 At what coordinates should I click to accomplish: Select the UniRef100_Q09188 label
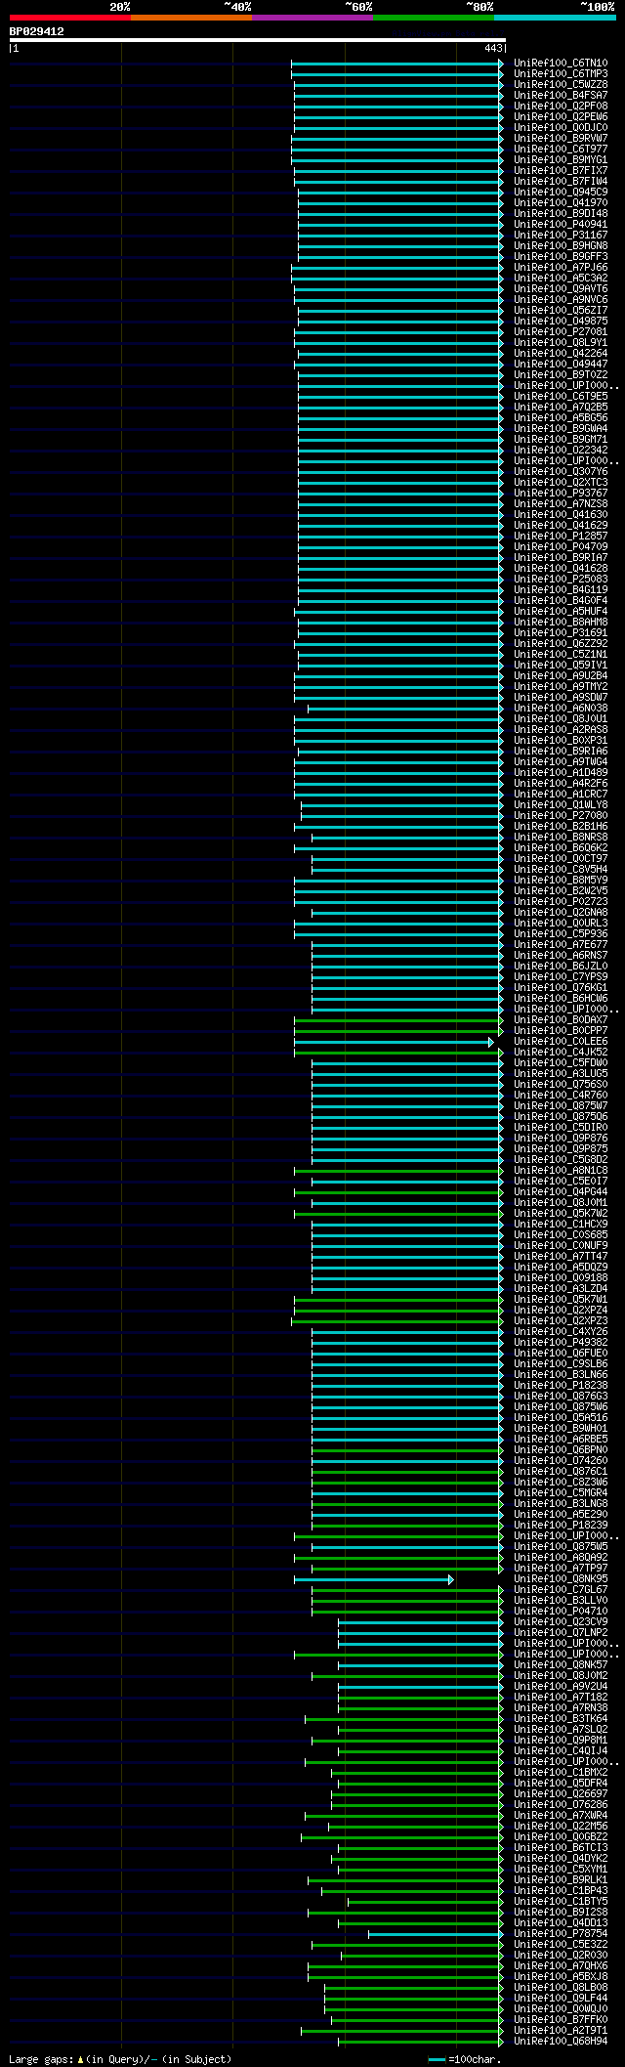(x=561, y=1278)
